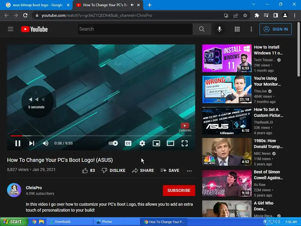301x226 pixels.
Task: Toggle the autoplay switch in the player
Action: pos(113,143)
